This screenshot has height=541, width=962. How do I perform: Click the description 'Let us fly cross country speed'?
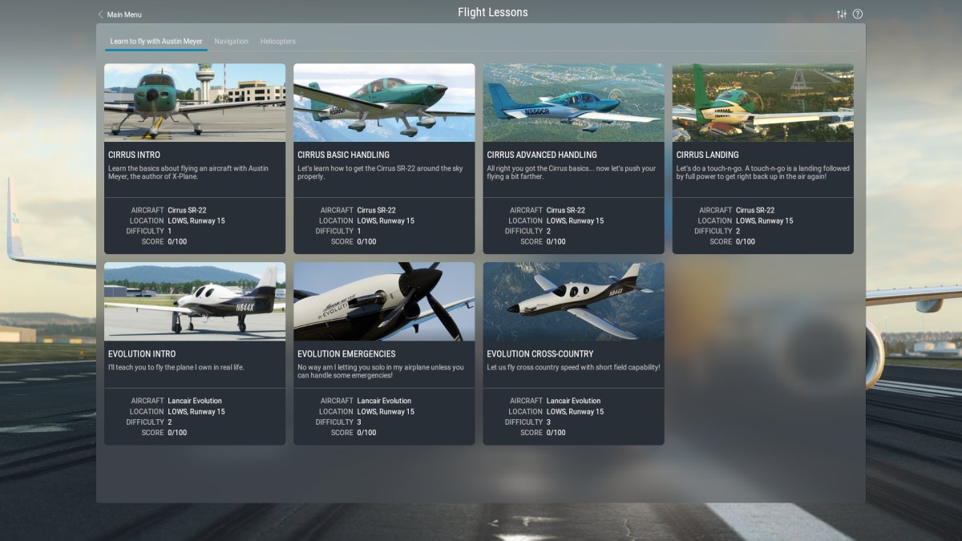[573, 367]
